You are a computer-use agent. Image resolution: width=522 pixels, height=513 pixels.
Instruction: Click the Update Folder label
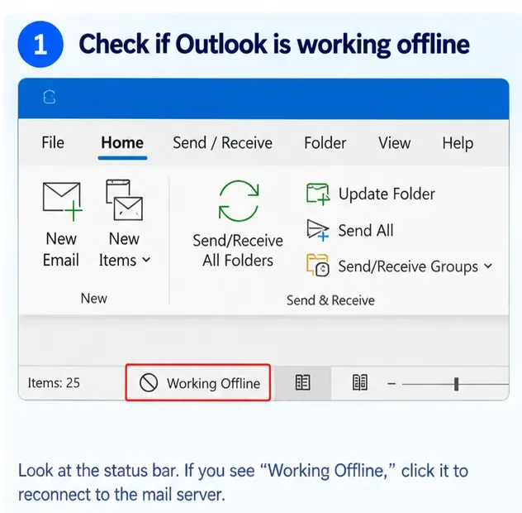(x=387, y=194)
